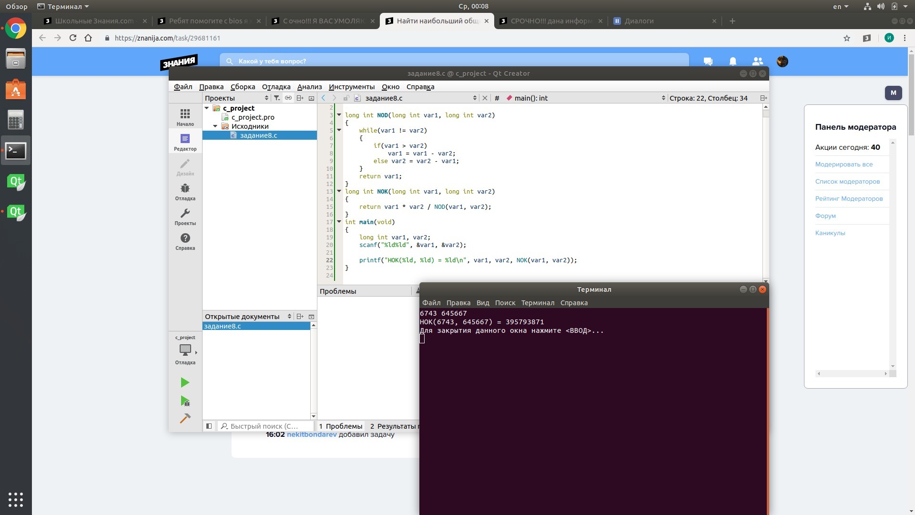Image resolution: width=915 pixels, height=515 pixels.
Task: Click the Быстрый поиск locator field
Action: (x=264, y=426)
